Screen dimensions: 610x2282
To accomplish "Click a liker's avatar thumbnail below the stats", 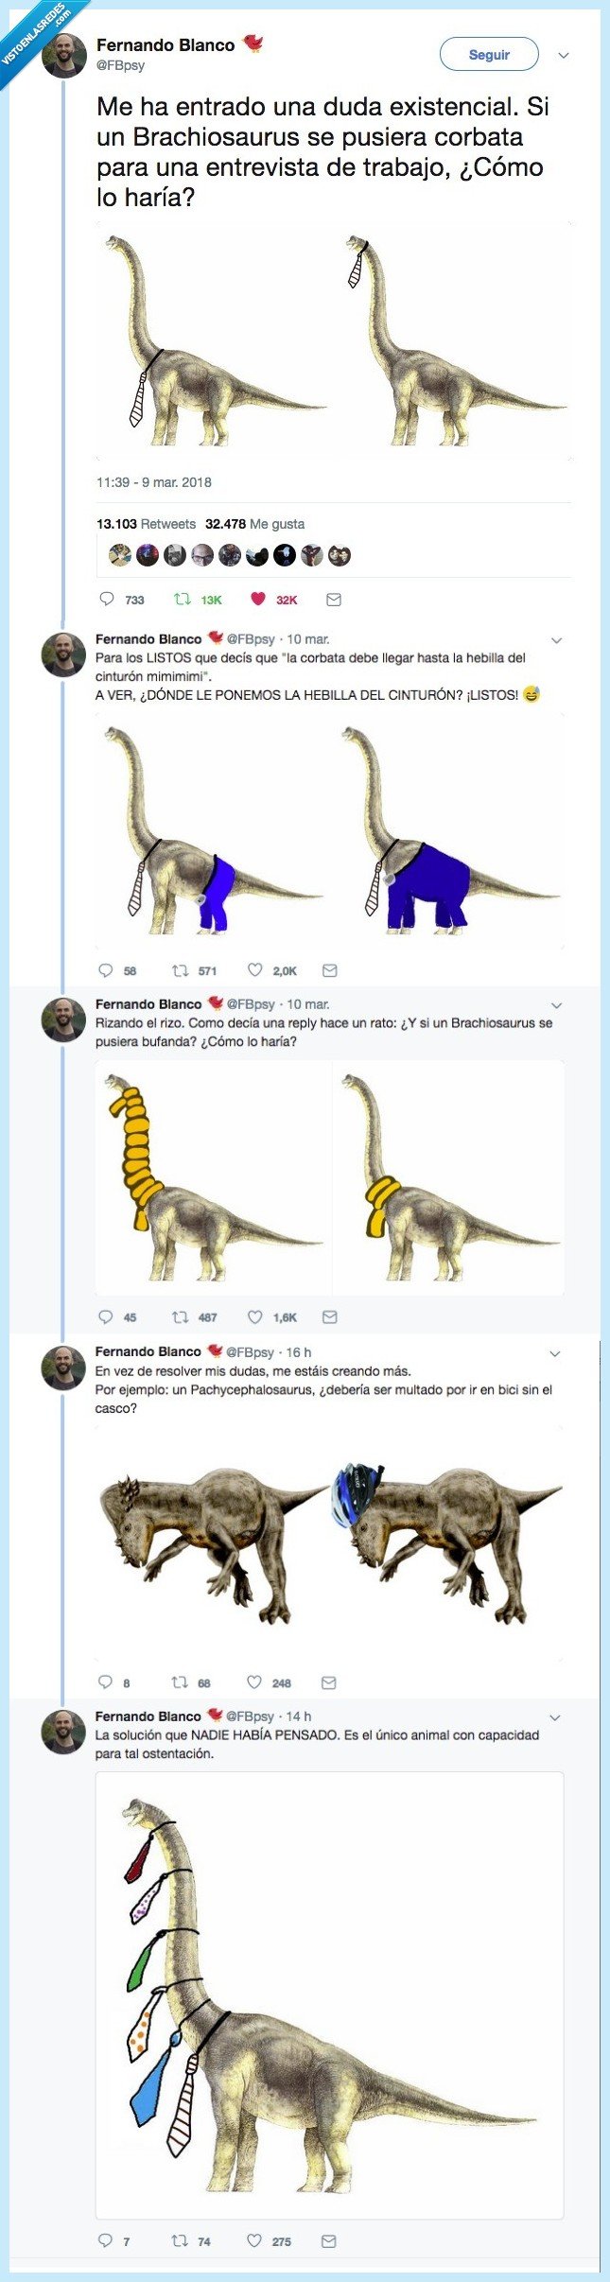I will (x=118, y=554).
